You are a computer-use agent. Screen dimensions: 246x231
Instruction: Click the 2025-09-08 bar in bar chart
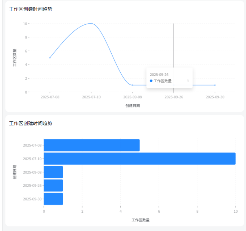pyautogui.click(x=53, y=172)
